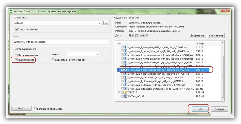Open the Метка label dropdown
The image size is (241, 124).
tap(97, 55)
